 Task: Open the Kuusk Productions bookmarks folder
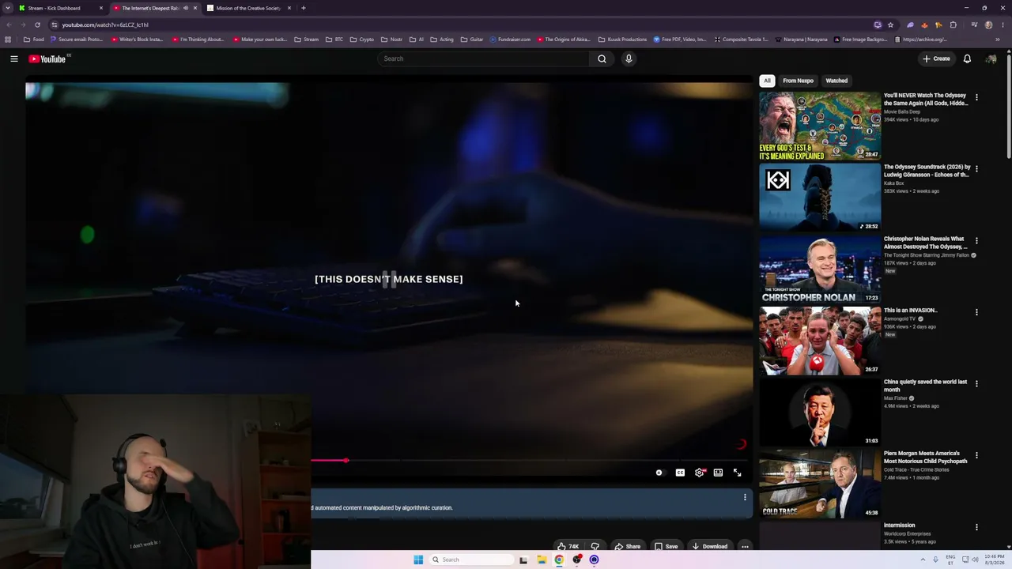[x=623, y=40]
